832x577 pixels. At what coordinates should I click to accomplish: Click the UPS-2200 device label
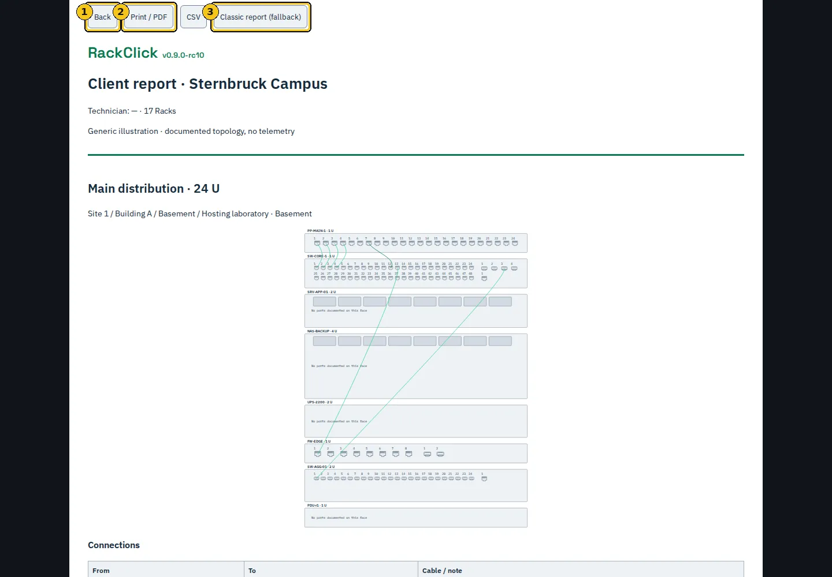pos(320,402)
